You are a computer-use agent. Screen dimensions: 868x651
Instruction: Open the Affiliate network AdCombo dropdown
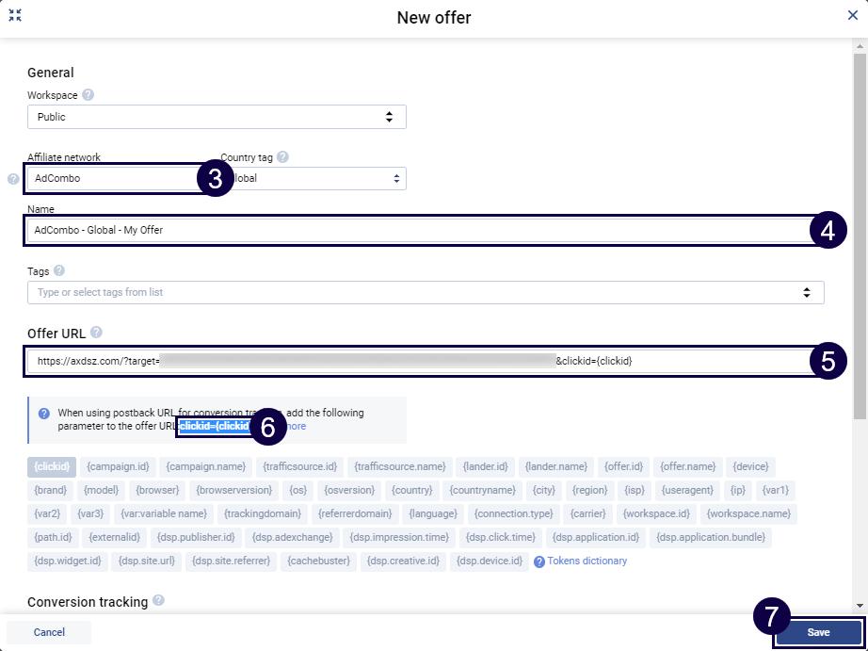(111, 178)
